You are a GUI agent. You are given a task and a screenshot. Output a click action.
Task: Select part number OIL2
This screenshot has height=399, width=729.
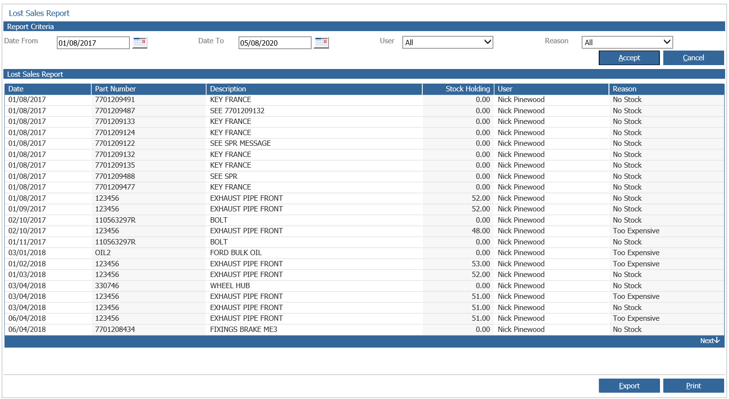tap(103, 253)
